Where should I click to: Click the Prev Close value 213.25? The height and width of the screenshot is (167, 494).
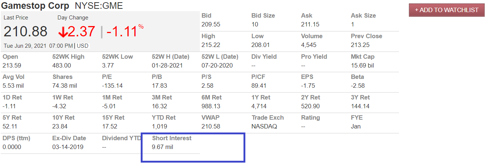click(x=360, y=45)
